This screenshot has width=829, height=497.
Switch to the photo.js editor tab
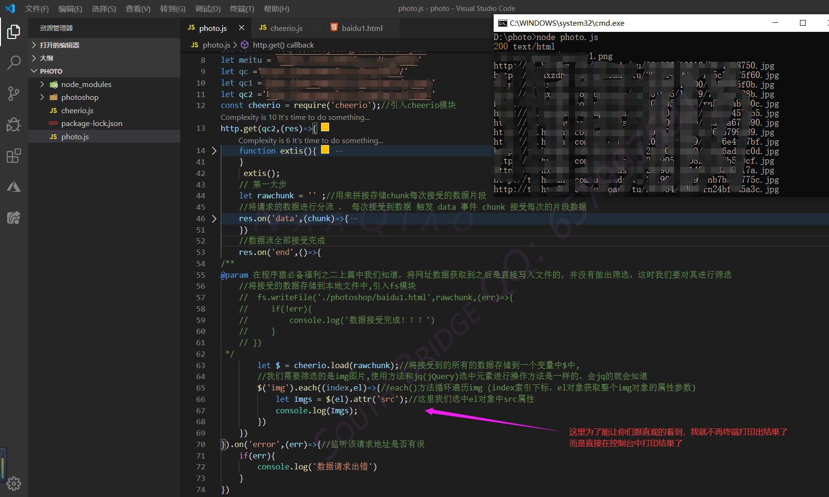click(216, 28)
